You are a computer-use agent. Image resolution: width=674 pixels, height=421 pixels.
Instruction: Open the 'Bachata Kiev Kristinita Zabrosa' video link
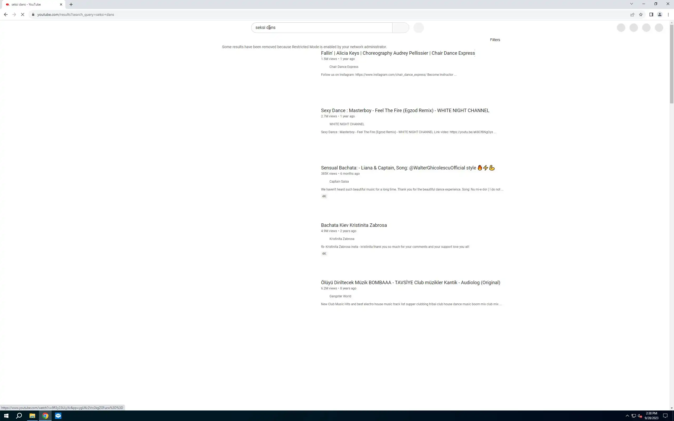(354, 225)
